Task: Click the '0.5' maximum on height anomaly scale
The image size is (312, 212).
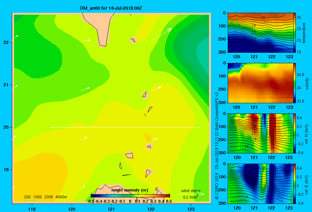Action: click(x=169, y=201)
